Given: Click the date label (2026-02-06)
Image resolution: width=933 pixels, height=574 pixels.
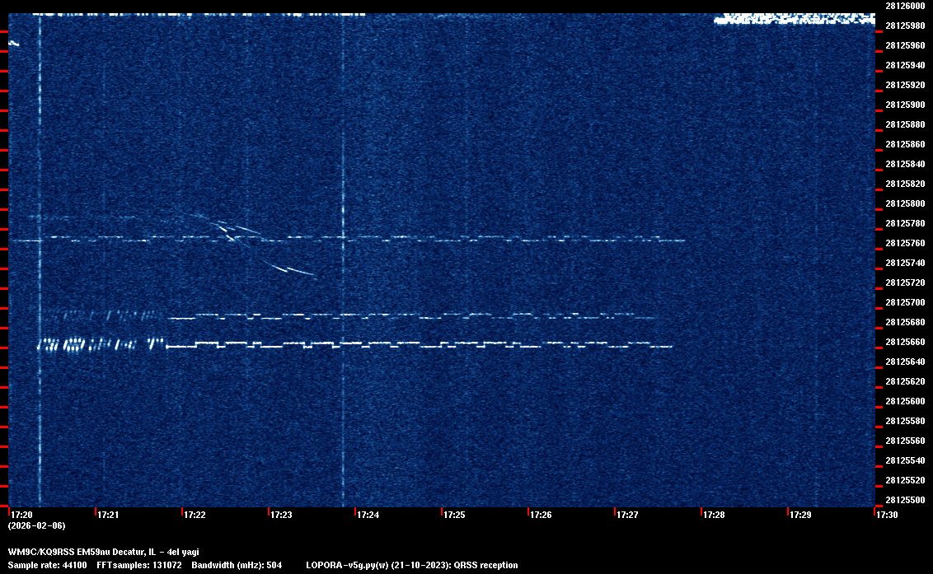Looking at the screenshot, I should point(36,525).
